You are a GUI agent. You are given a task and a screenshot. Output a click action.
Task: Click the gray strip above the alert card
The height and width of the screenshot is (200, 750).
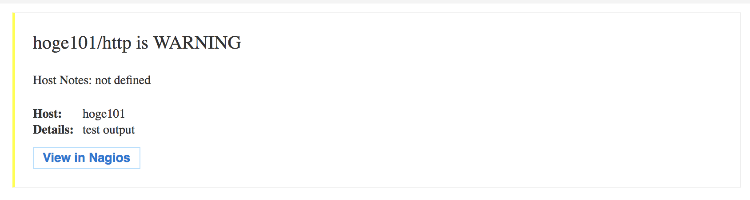[x=375, y=2]
